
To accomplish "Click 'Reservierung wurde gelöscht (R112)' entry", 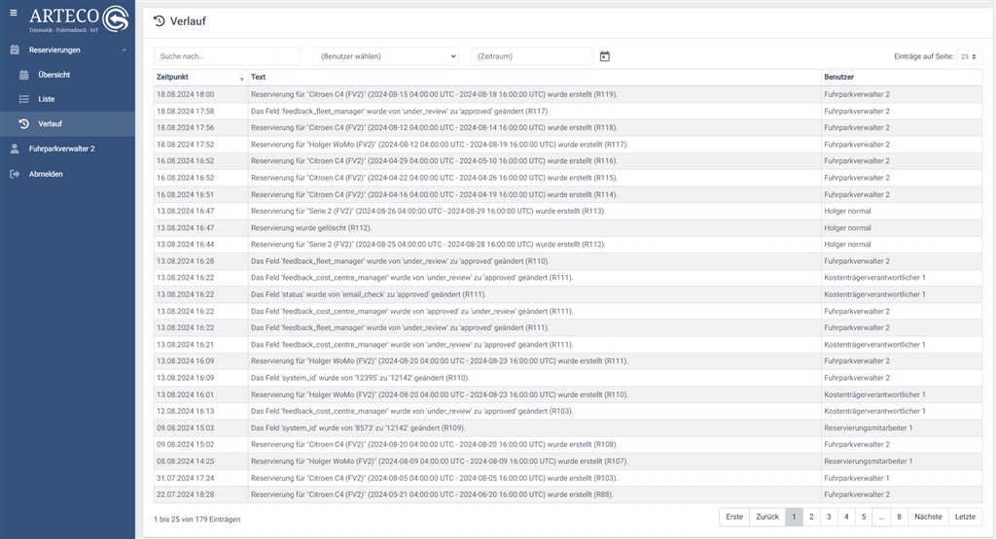I will point(311,227).
